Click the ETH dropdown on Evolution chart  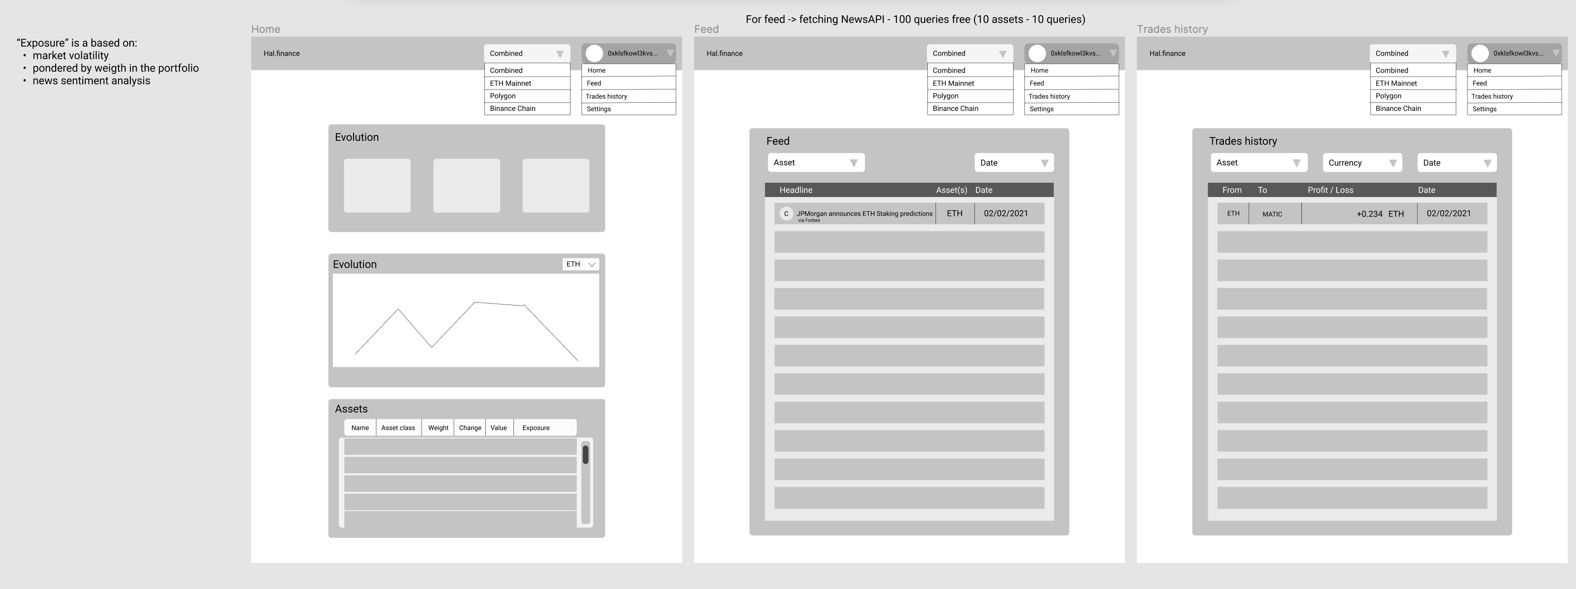point(581,264)
